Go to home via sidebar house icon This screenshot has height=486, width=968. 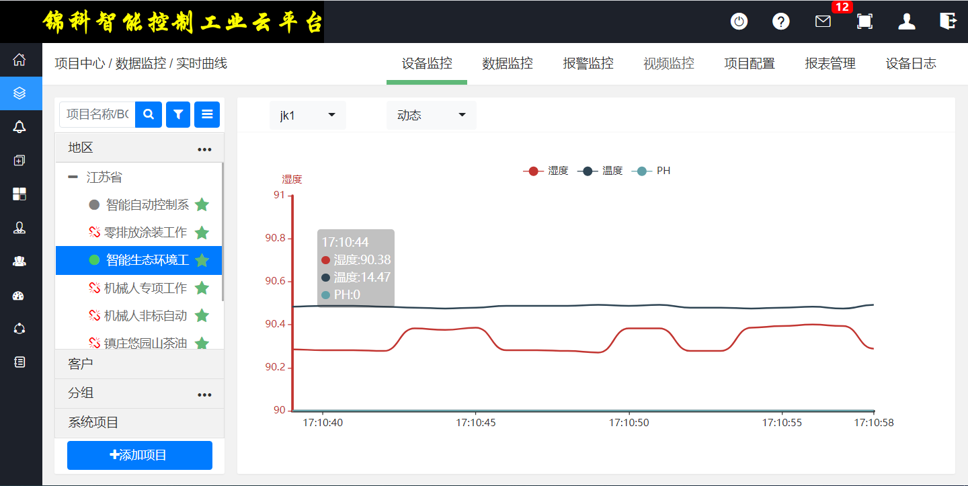coord(19,60)
